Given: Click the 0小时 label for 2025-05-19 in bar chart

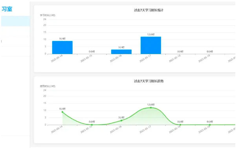Looking at the screenshot, I should coord(210,52).
